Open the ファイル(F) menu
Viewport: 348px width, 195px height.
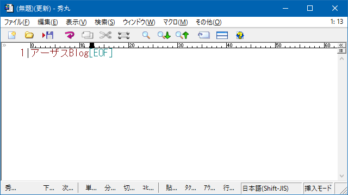(x=17, y=22)
